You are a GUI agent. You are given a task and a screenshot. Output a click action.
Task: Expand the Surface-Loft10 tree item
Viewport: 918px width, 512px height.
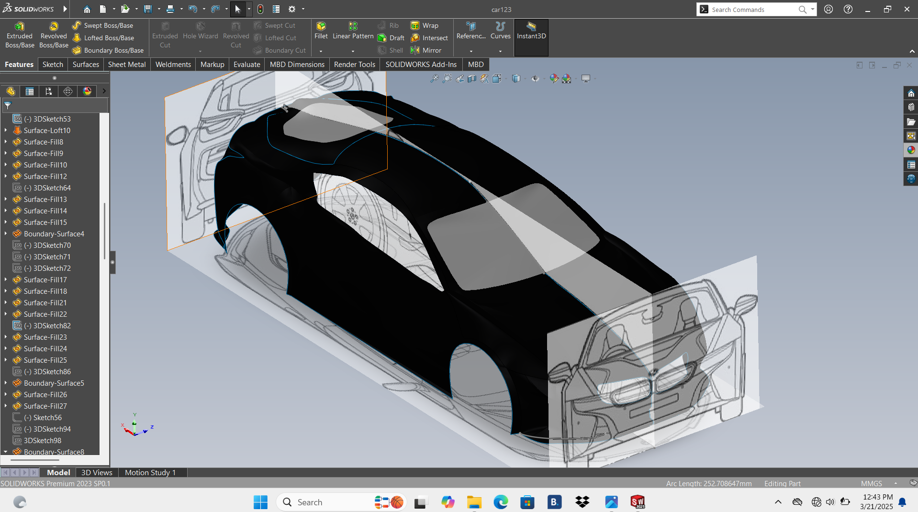click(x=5, y=130)
